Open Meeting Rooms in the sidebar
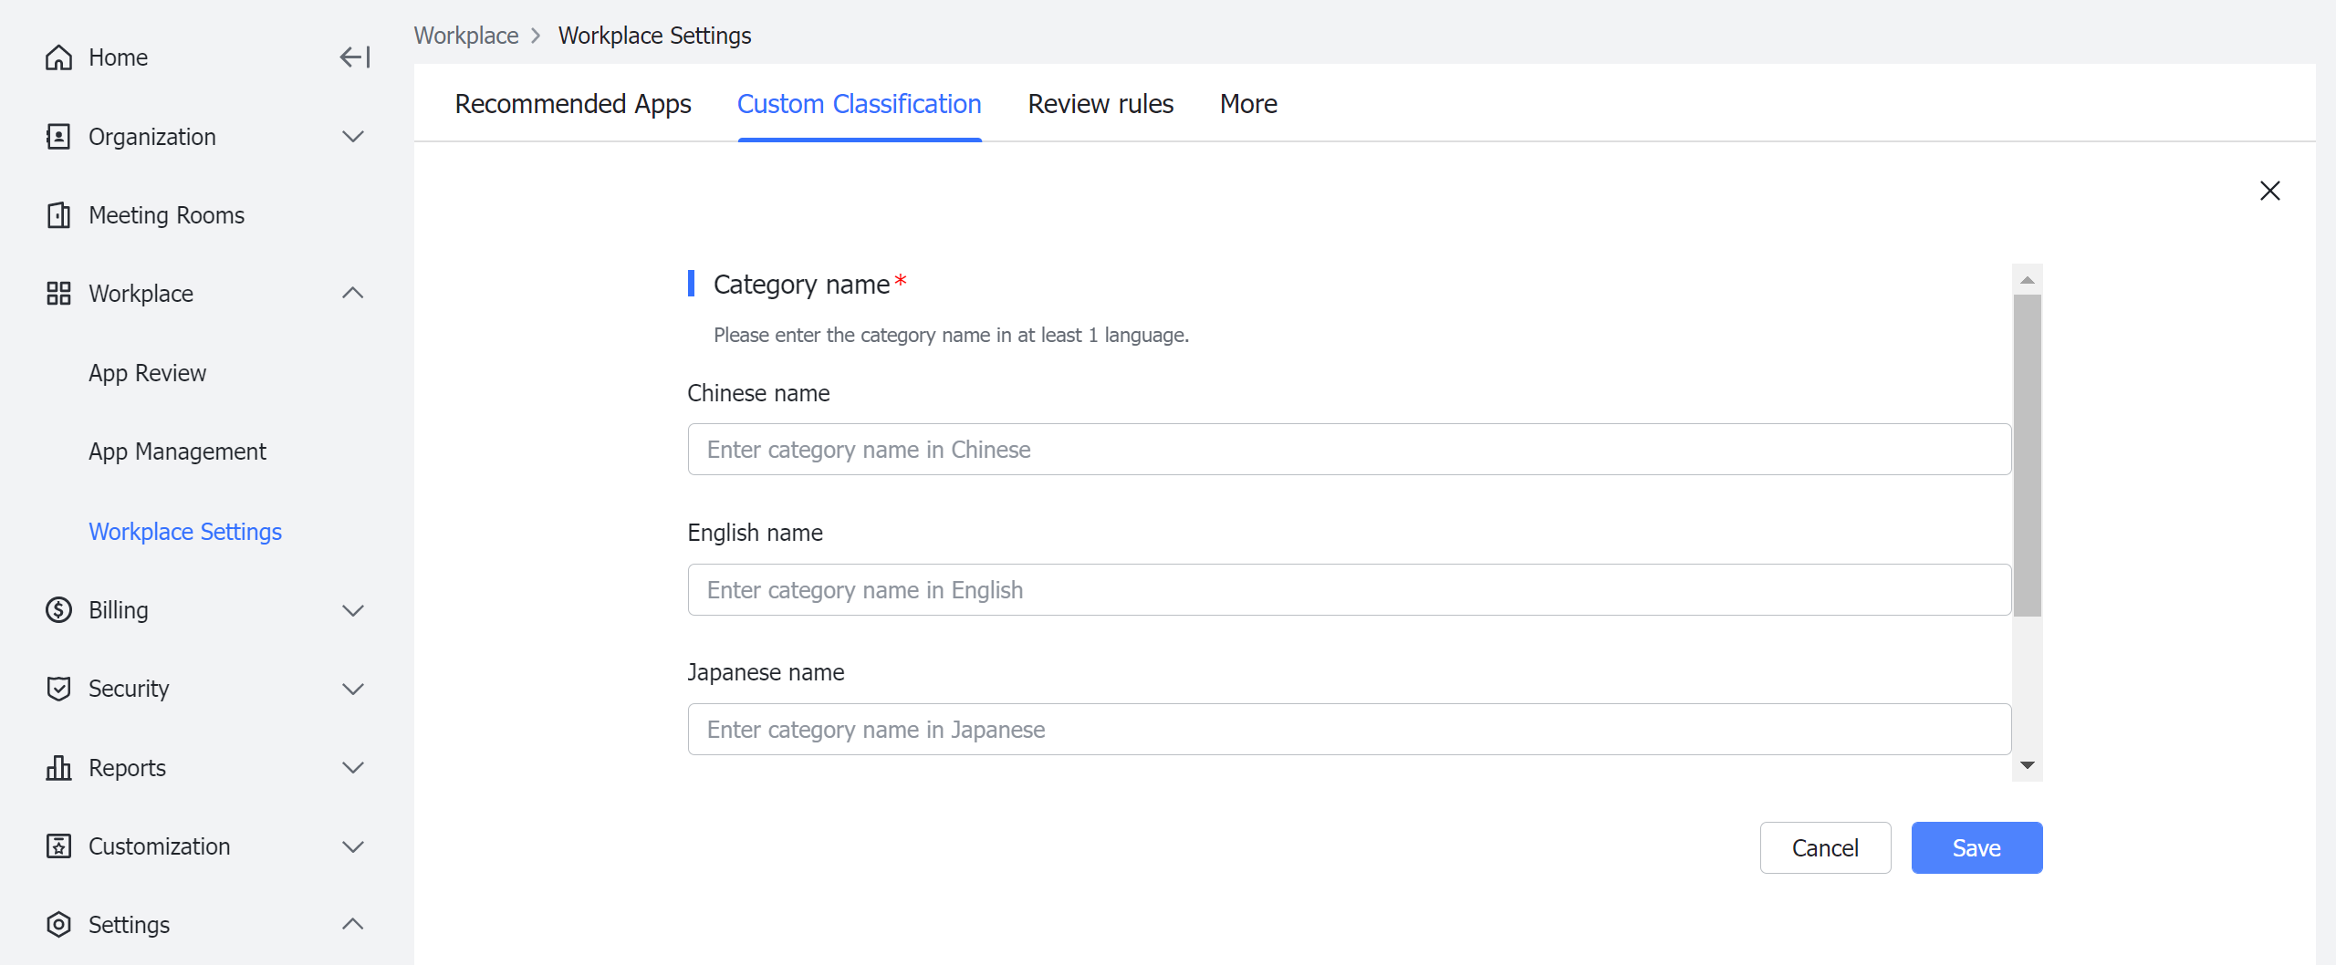 tap(167, 215)
